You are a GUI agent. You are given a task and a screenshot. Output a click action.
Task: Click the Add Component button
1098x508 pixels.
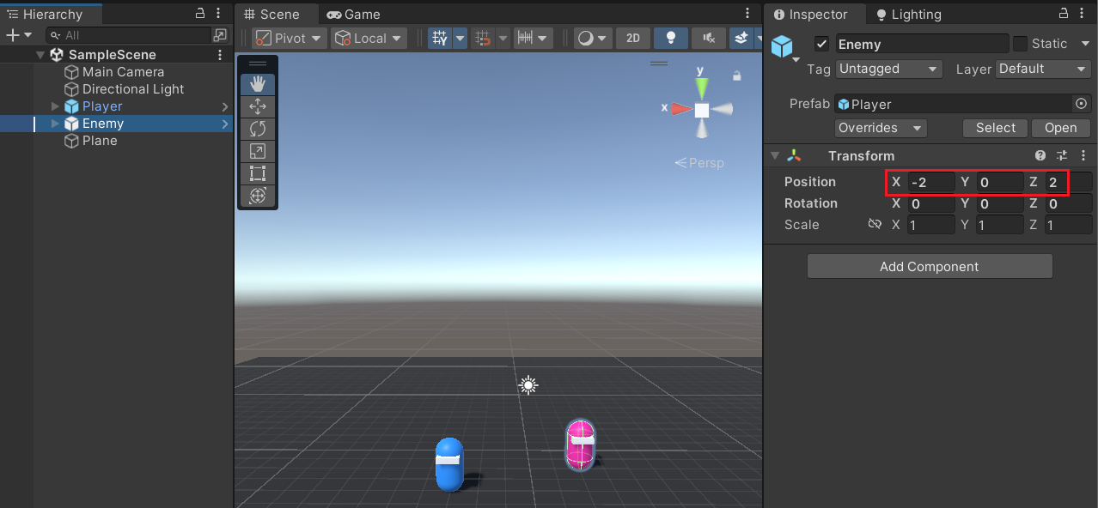tap(930, 266)
